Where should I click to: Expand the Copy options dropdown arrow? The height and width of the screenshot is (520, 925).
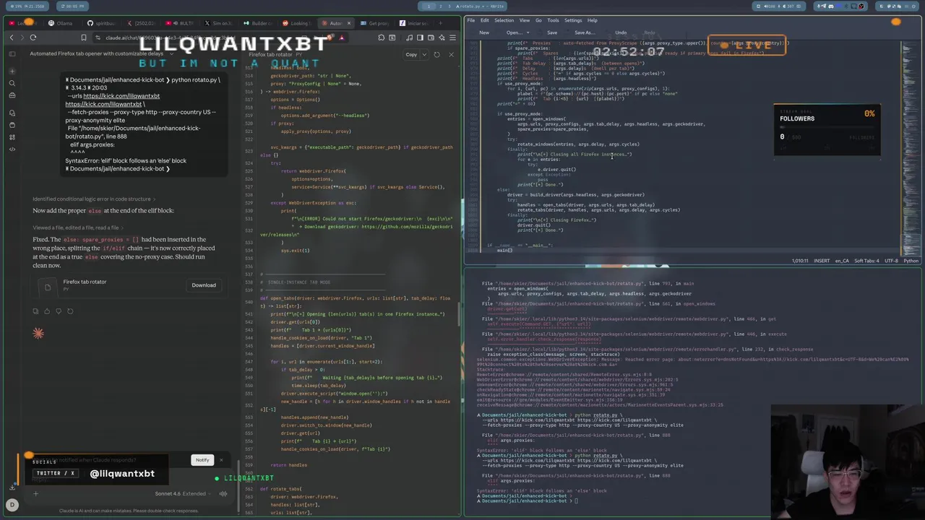pos(423,55)
